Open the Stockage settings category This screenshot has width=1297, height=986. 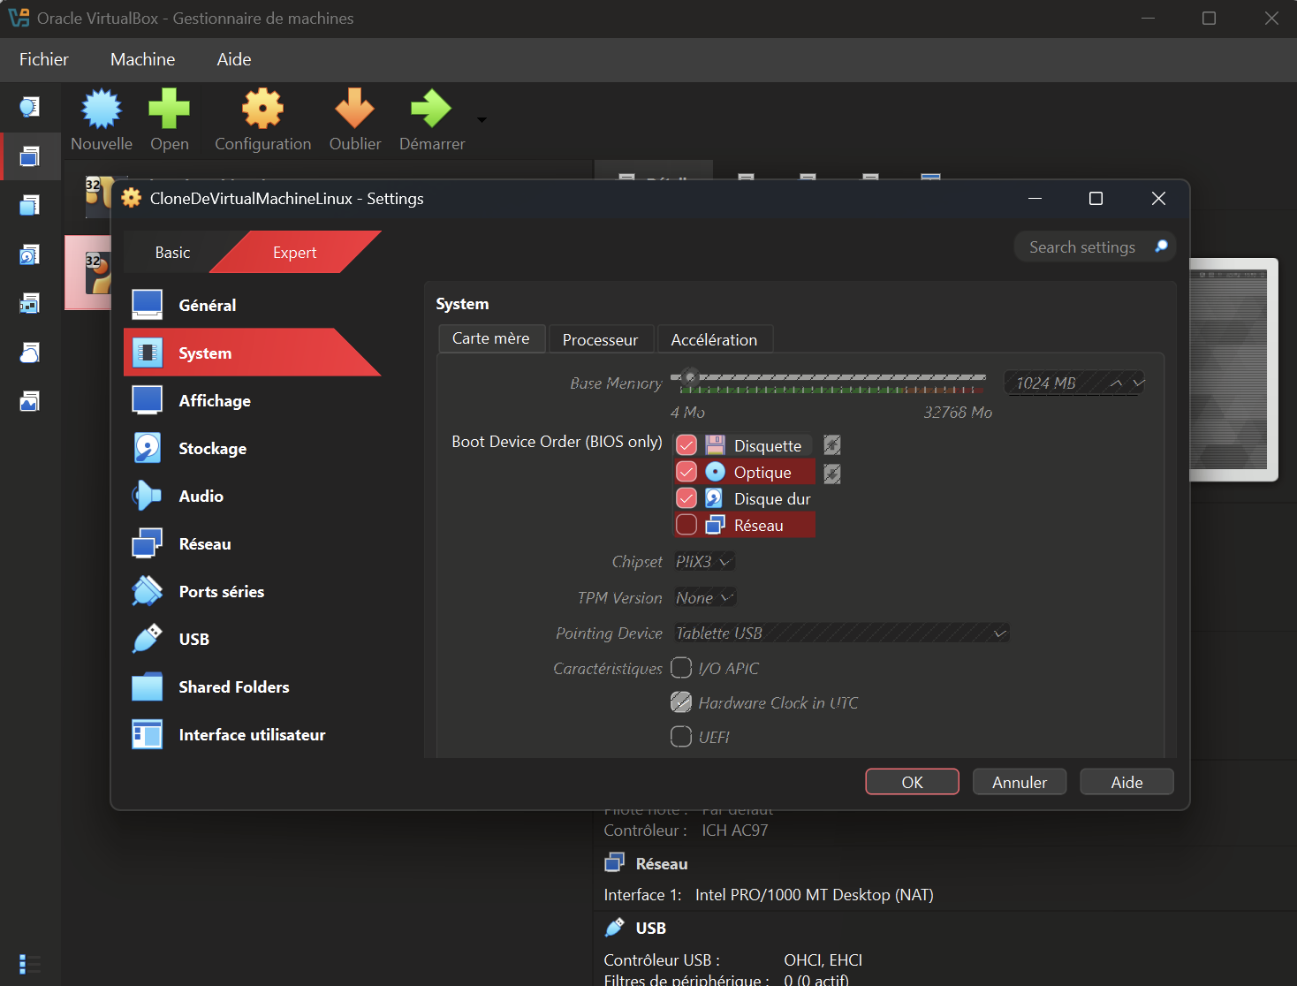[x=252, y=448]
